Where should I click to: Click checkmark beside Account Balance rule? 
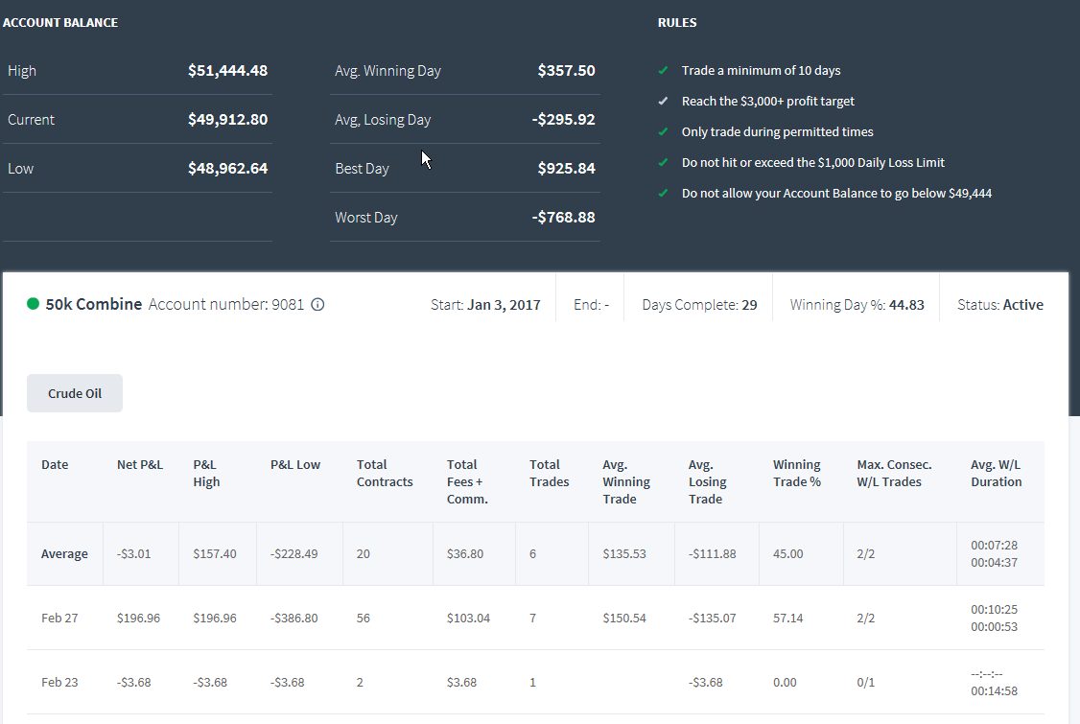(664, 194)
